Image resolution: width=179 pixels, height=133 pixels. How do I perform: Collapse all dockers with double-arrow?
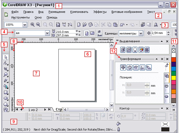pos(117,40)
